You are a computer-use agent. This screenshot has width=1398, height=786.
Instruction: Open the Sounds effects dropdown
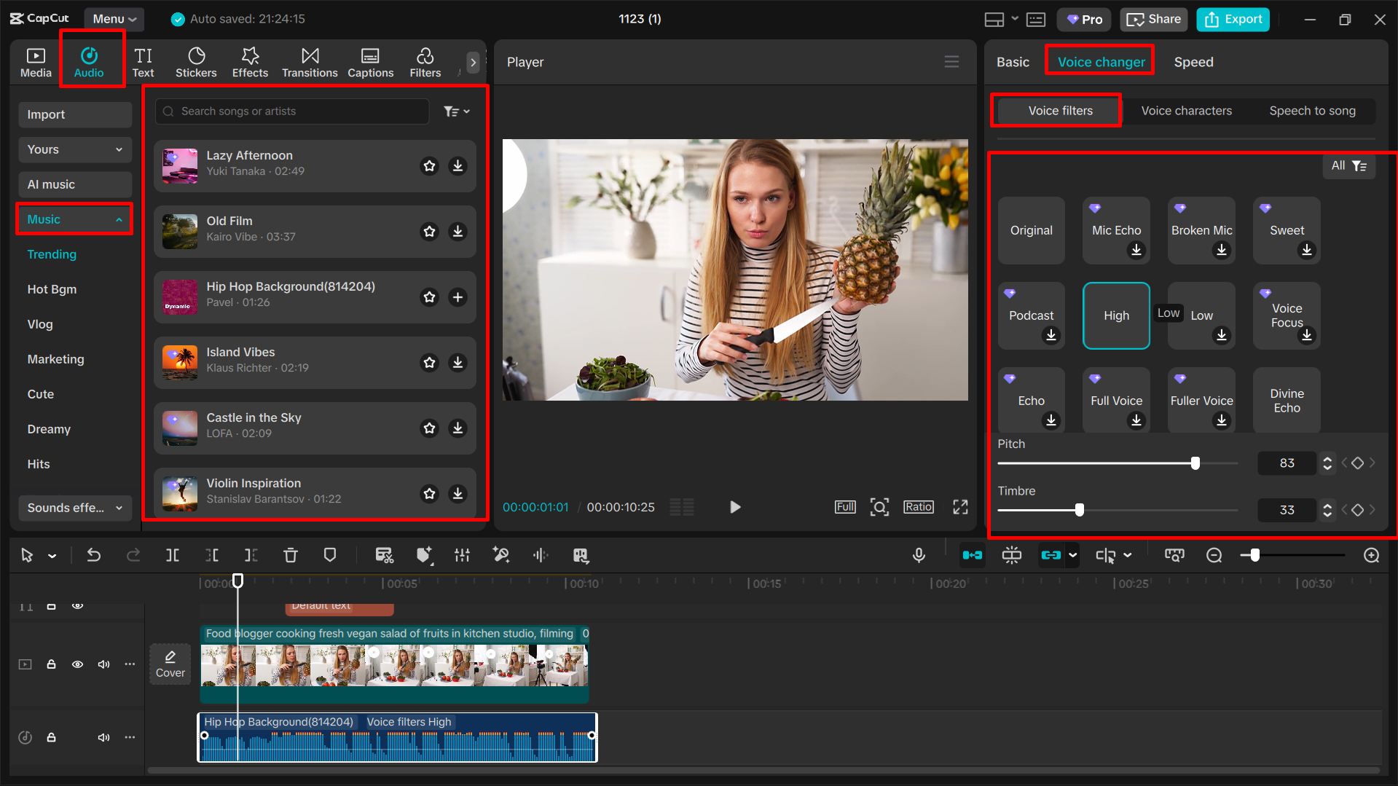coord(75,508)
